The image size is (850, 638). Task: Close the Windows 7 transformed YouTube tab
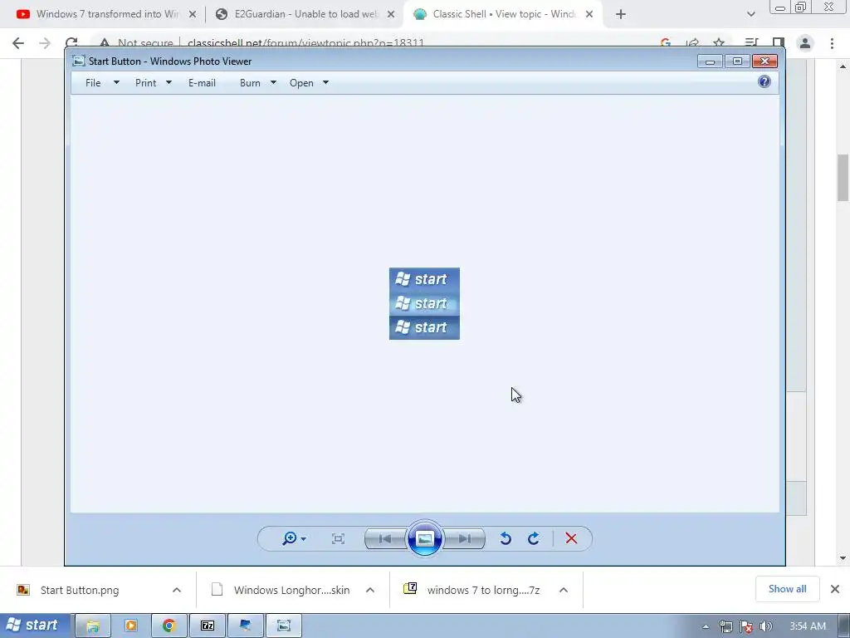pos(193,14)
